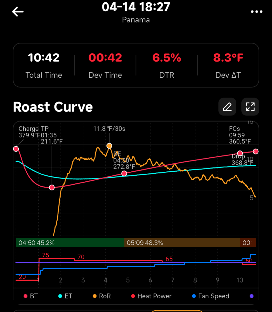Toggle RoR legend series
Viewport: 272px width, 312px height.
(x=102, y=296)
